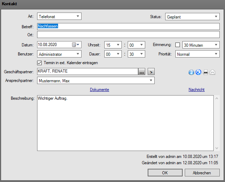Viewport: 225px width, 182px height.
Task: Click the printer icon
Action: [x=206, y=72]
